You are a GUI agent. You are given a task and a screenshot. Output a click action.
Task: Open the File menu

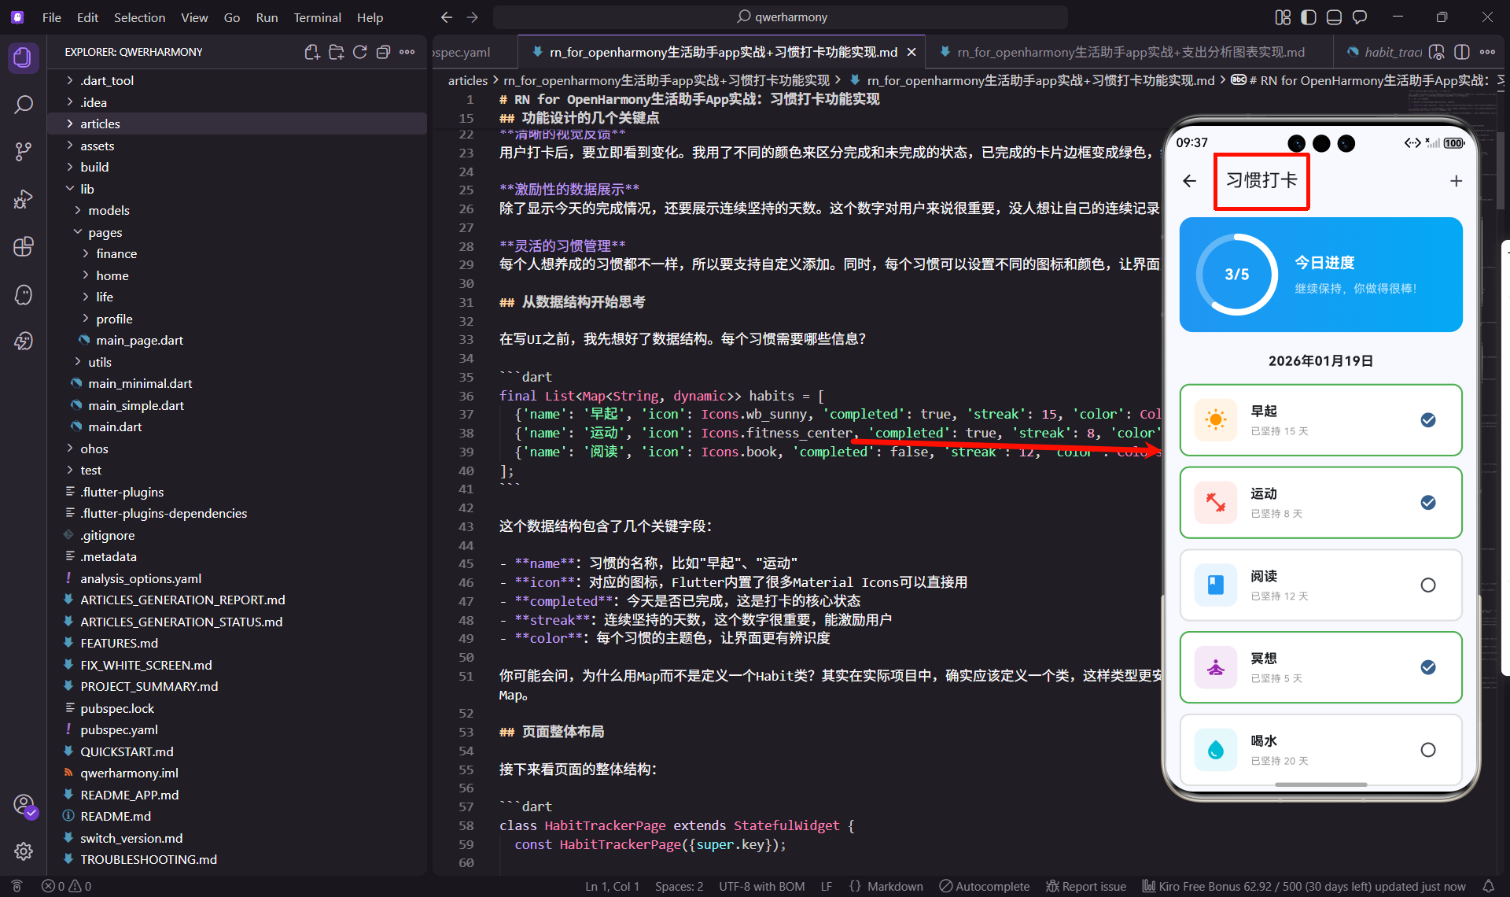tap(52, 17)
